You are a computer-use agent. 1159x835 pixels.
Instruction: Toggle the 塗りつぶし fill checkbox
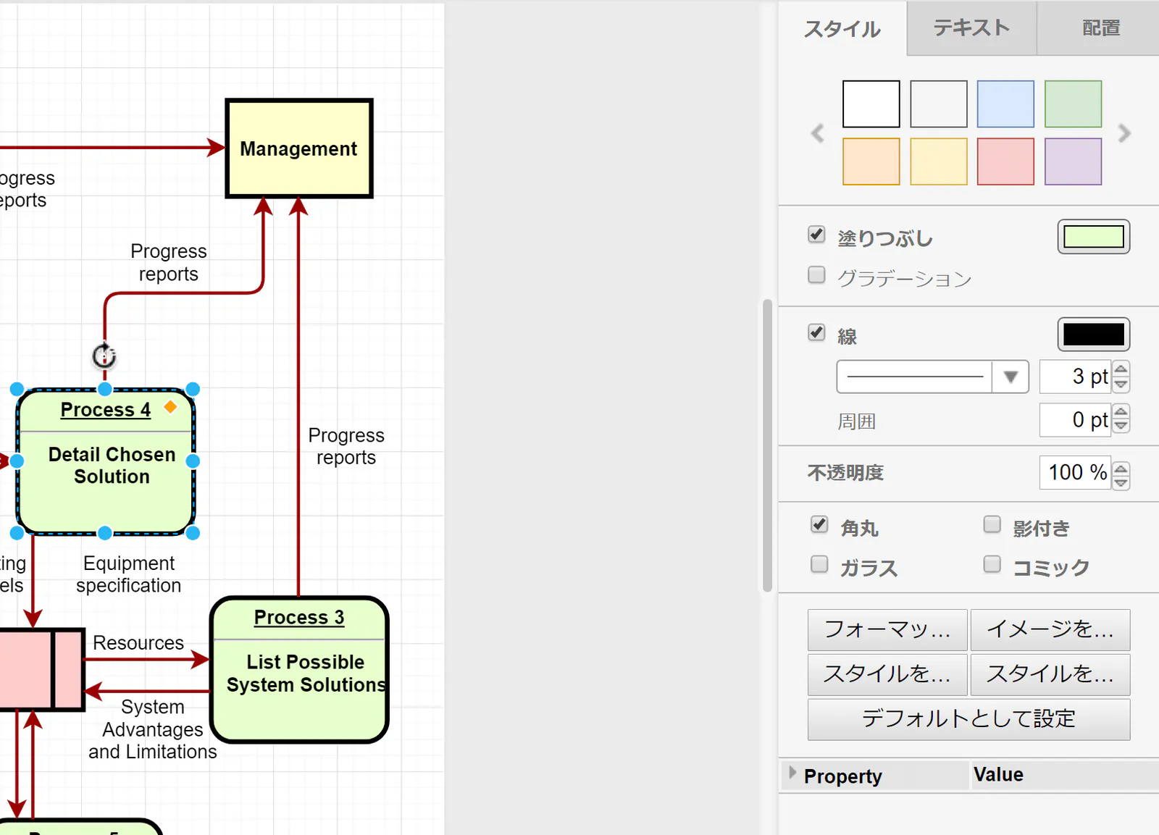tap(816, 235)
